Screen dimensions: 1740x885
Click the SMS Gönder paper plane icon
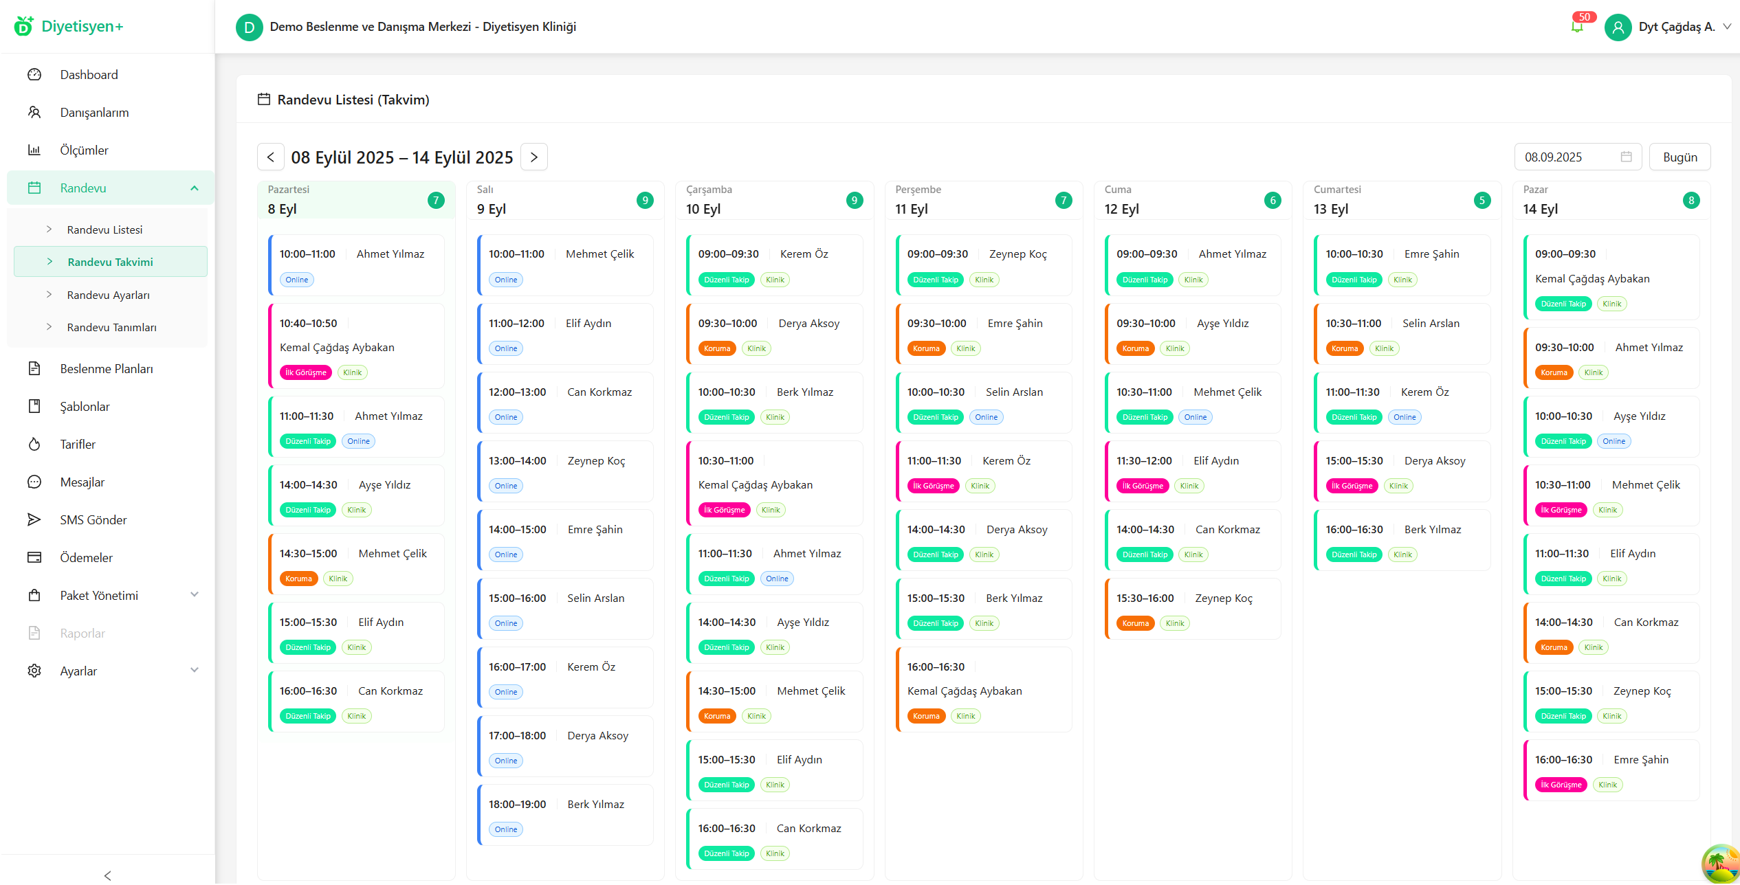(x=34, y=519)
